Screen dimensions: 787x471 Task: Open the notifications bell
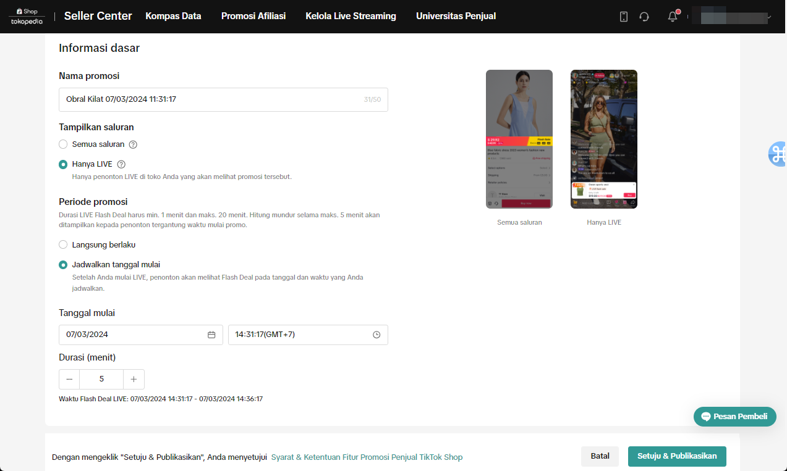(x=673, y=17)
